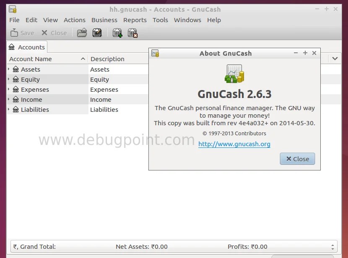
Task: Expand the Liabilities account tree
Action: tap(9, 109)
